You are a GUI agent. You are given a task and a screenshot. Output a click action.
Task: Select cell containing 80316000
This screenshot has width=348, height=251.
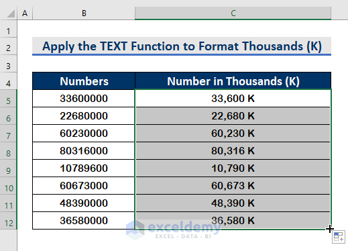[84, 151]
